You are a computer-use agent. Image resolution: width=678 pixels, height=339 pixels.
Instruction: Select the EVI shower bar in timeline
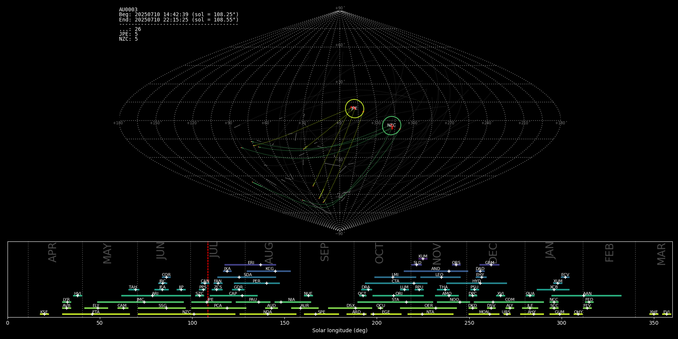[667, 314]
